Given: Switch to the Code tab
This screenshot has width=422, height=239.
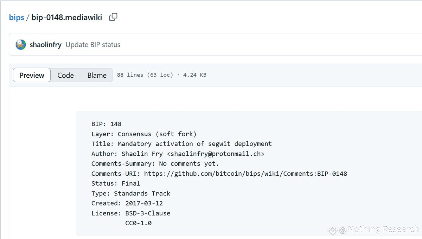Looking at the screenshot, I should (65, 75).
